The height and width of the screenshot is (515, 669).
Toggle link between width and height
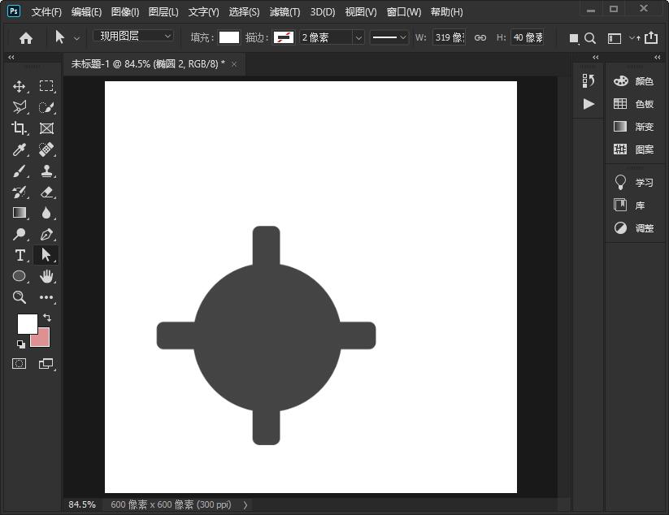click(x=480, y=37)
